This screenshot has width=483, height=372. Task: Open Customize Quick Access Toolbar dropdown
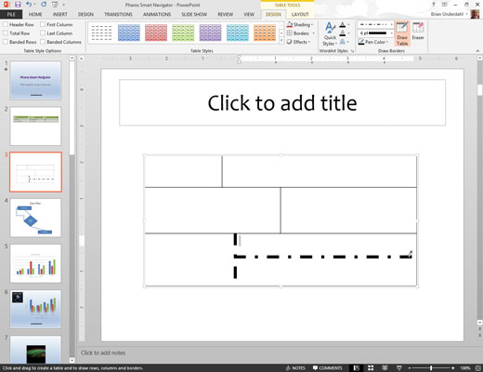(64, 5)
